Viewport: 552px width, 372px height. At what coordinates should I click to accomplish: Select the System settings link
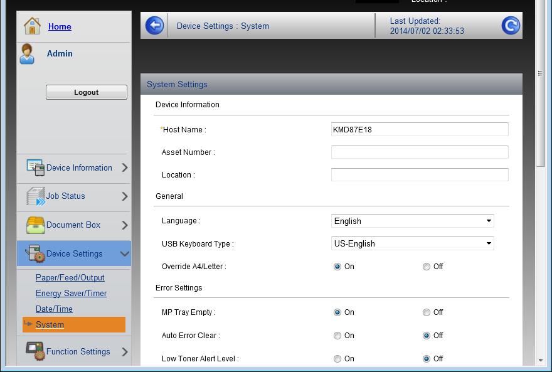(x=50, y=324)
